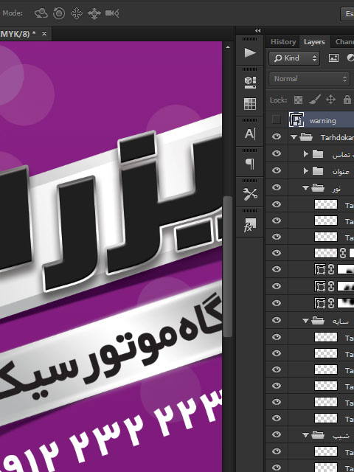Lock layer position move icon
Screen dimensions: 354x472
click(x=330, y=100)
